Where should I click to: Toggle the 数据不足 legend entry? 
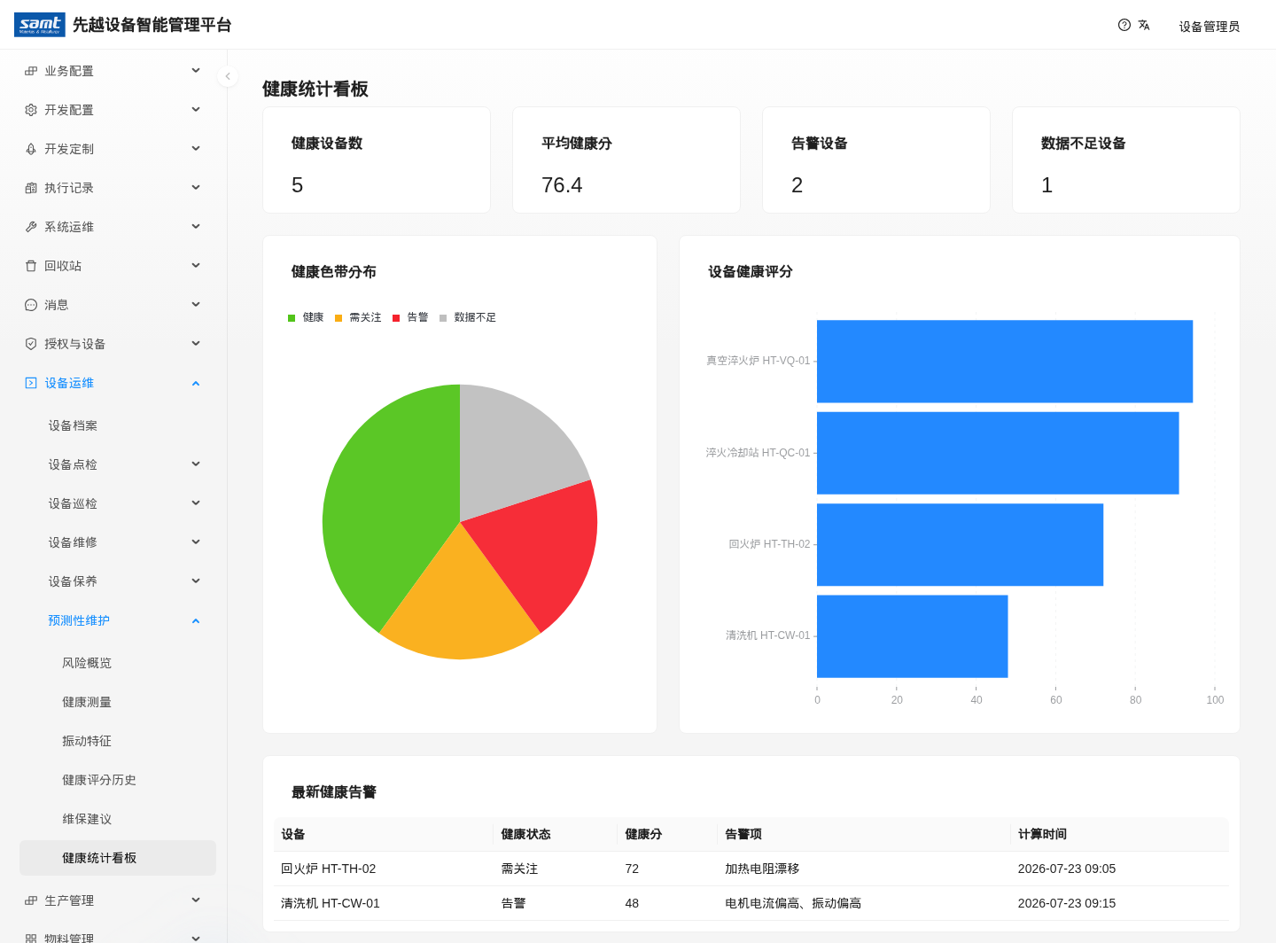tap(468, 317)
